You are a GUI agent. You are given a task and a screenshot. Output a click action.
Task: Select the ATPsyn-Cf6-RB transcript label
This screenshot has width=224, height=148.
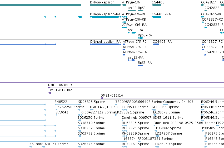tap(134, 20)
